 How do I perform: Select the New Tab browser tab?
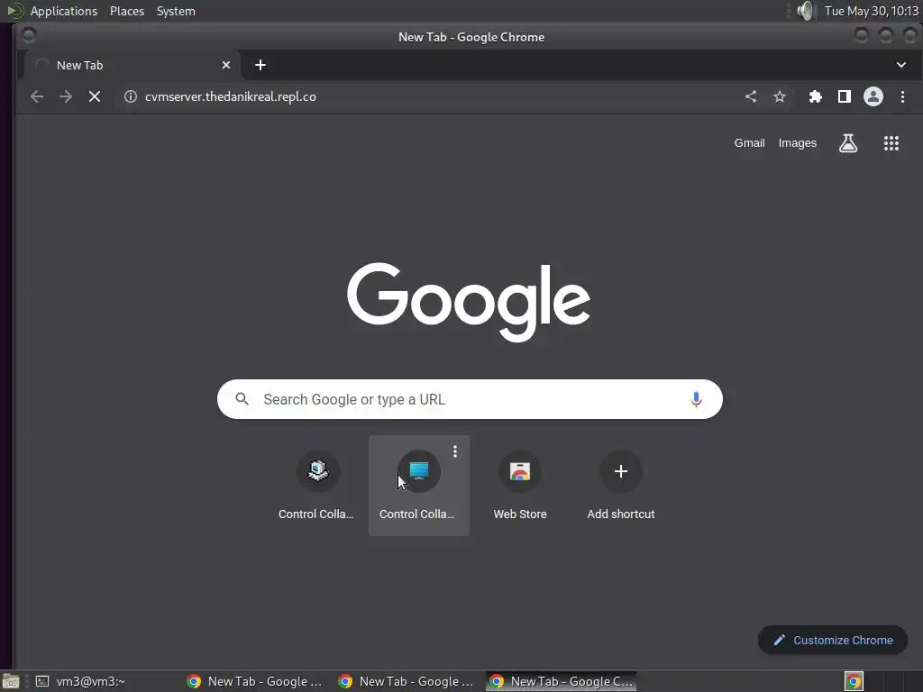pyautogui.click(x=133, y=65)
